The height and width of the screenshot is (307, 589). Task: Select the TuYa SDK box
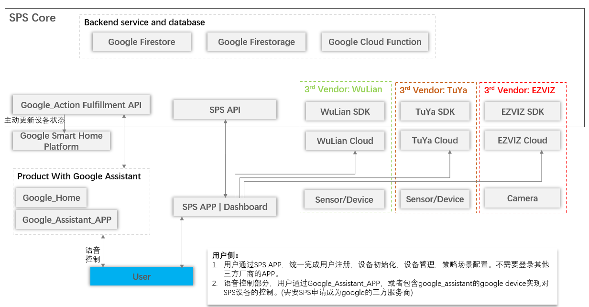(435, 112)
